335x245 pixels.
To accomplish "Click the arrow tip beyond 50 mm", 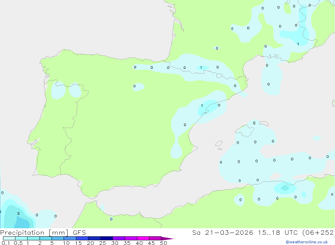I will coord(168,239).
